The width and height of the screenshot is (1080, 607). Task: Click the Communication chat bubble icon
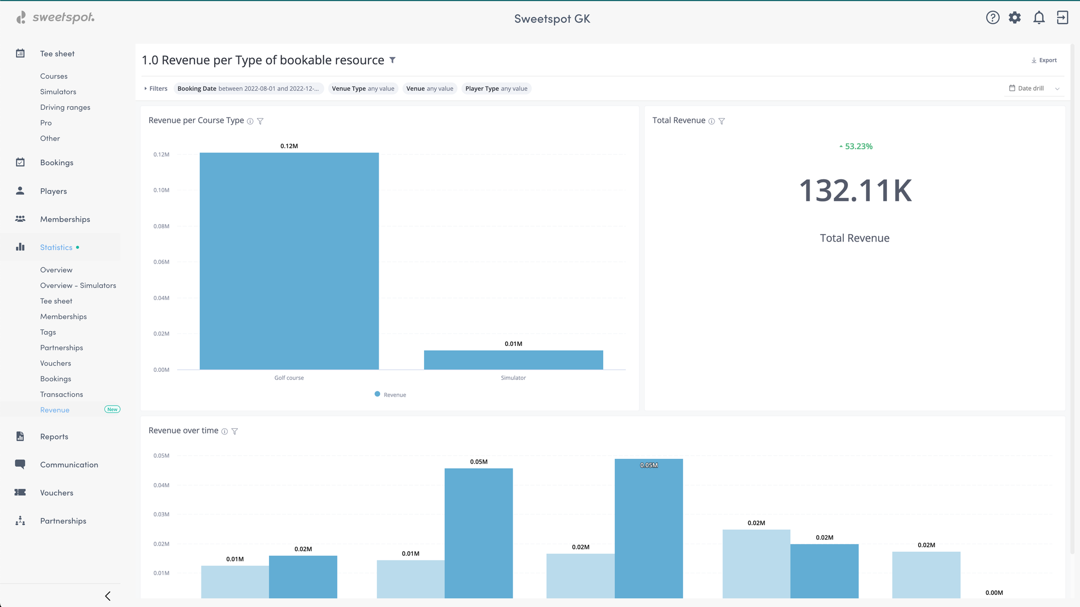(x=20, y=464)
